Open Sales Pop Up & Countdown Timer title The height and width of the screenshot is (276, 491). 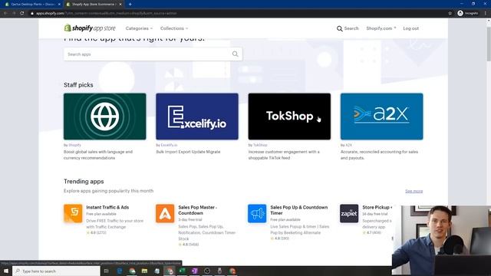pyautogui.click(x=299, y=210)
